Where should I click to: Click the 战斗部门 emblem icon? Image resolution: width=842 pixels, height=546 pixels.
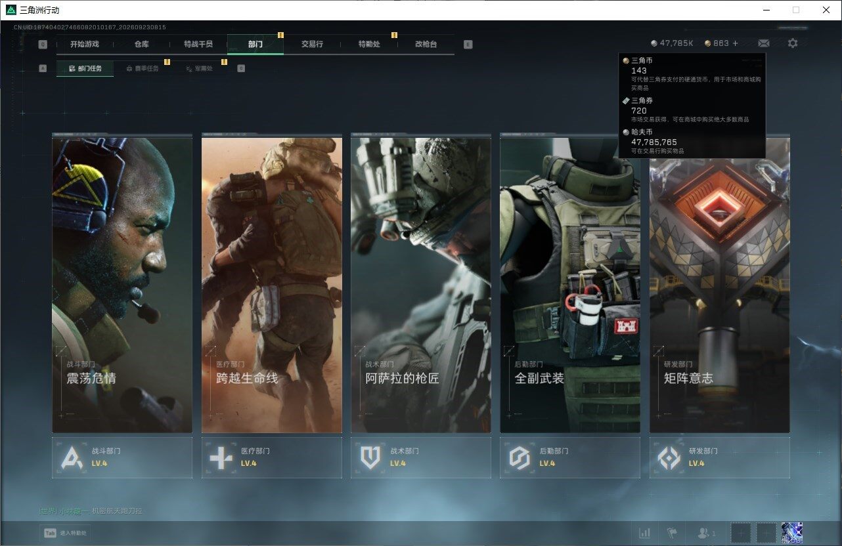(72, 457)
